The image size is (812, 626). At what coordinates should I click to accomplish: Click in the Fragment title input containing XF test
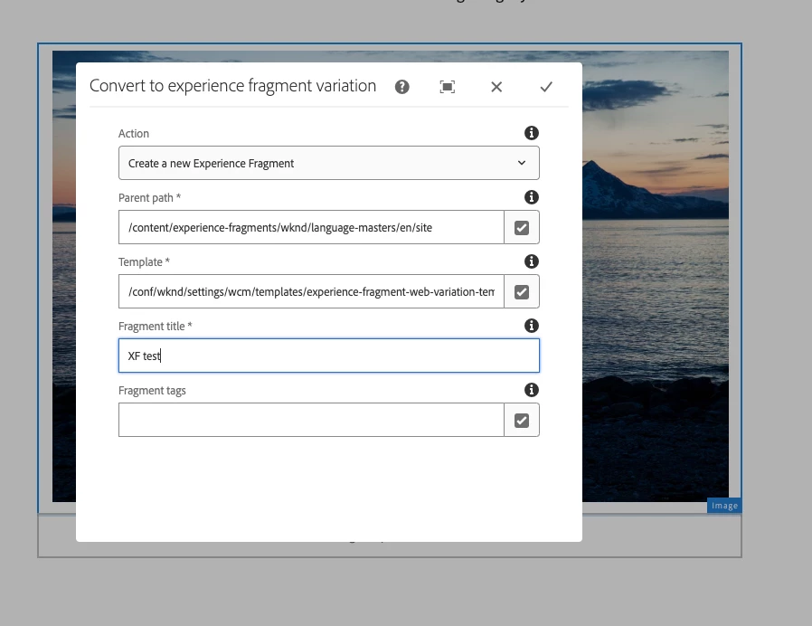329,356
